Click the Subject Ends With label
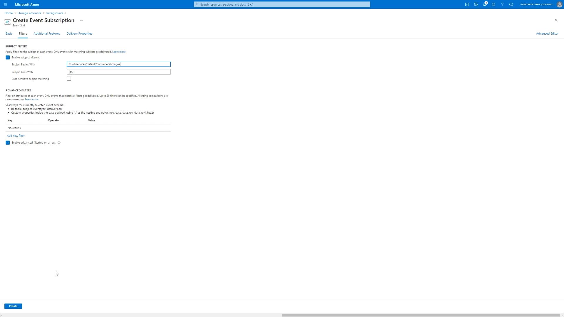 (x=22, y=72)
